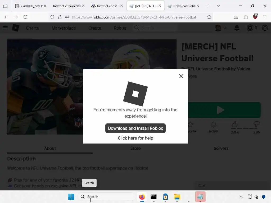
Task: Like the game with thumbs up
Action: 235,124
